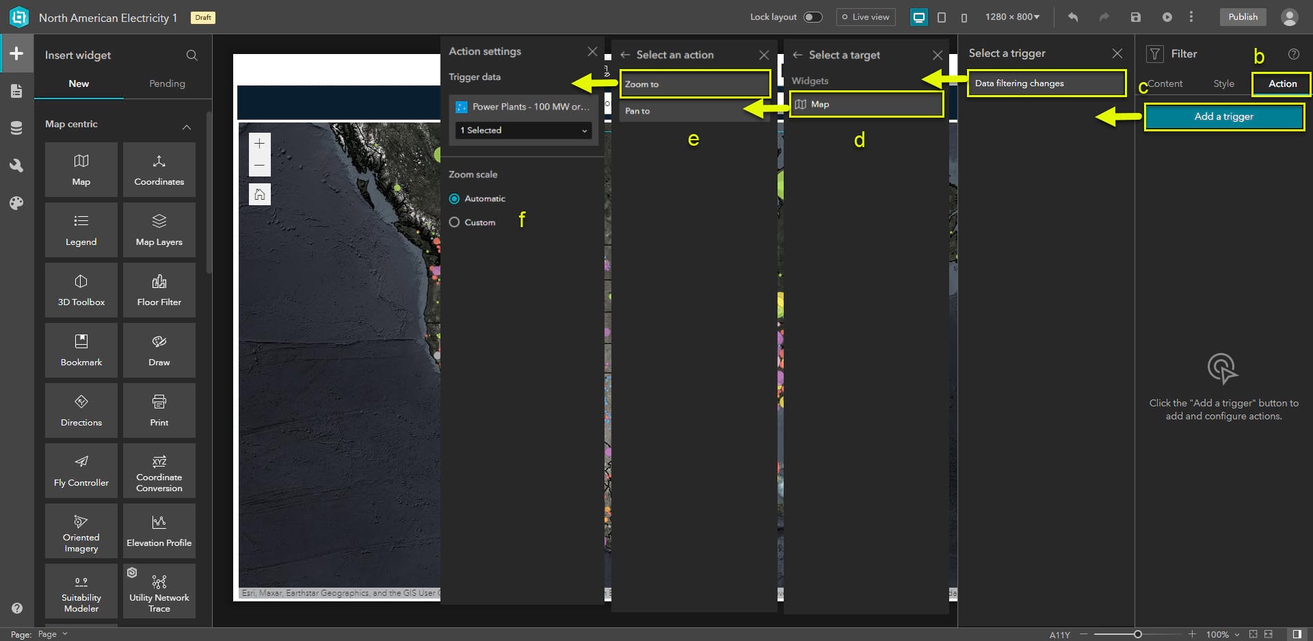Image resolution: width=1313 pixels, height=641 pixels.
Task: Open the 1 Selected layer dropdown
Action: [522, 130]
